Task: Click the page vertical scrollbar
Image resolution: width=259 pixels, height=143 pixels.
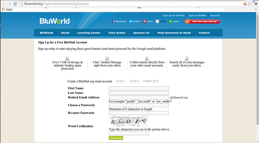Action: point(257,69)
